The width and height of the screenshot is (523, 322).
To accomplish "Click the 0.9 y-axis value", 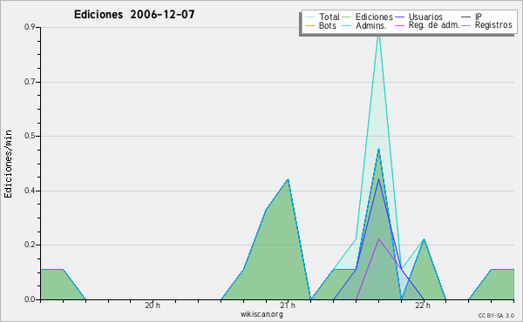I will pos(30,27).
